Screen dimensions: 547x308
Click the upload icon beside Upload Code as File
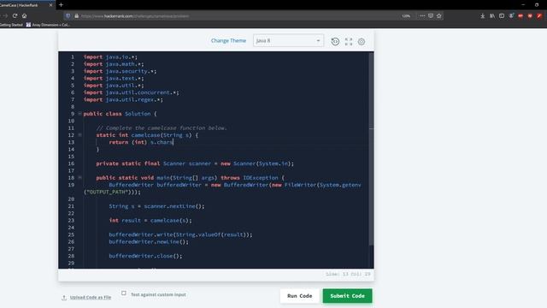[x=64, y=298]
